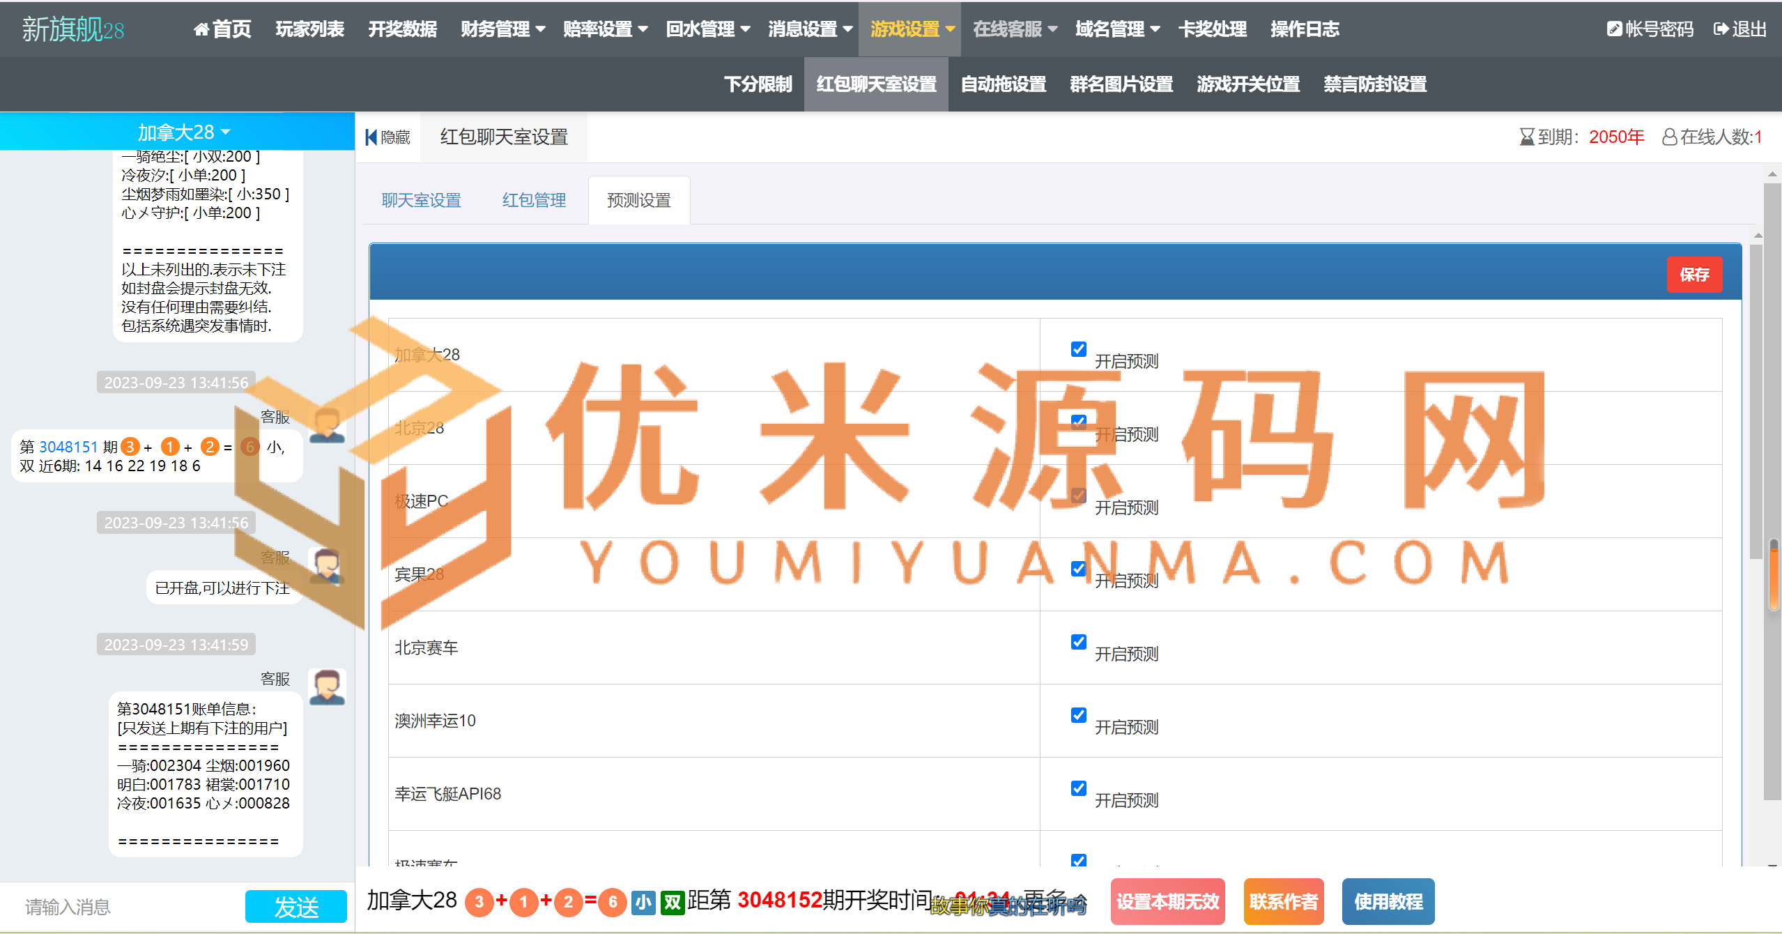The width and height of the screenshot is (1782, 934).
Task: Open the 玩家列表 menu item
Action: point(309,29)
